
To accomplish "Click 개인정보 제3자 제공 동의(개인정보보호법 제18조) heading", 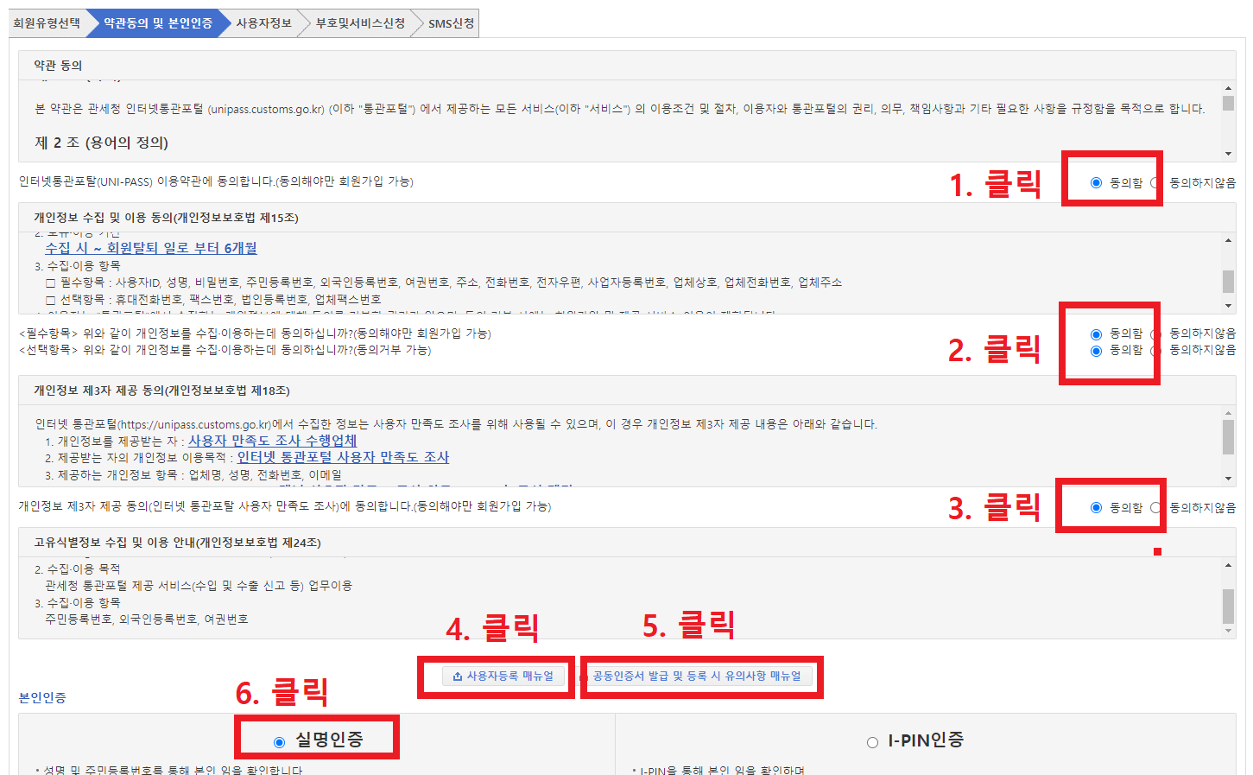I will click(x=161, y=391).
